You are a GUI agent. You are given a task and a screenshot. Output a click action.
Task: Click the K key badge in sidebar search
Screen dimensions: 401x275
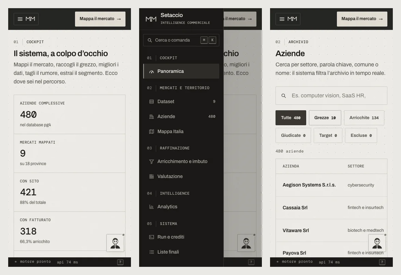[x=212, y=40]
